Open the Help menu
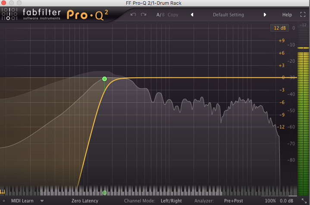The width and height of the screenshot is (310, 205). [x=287, y=15]
